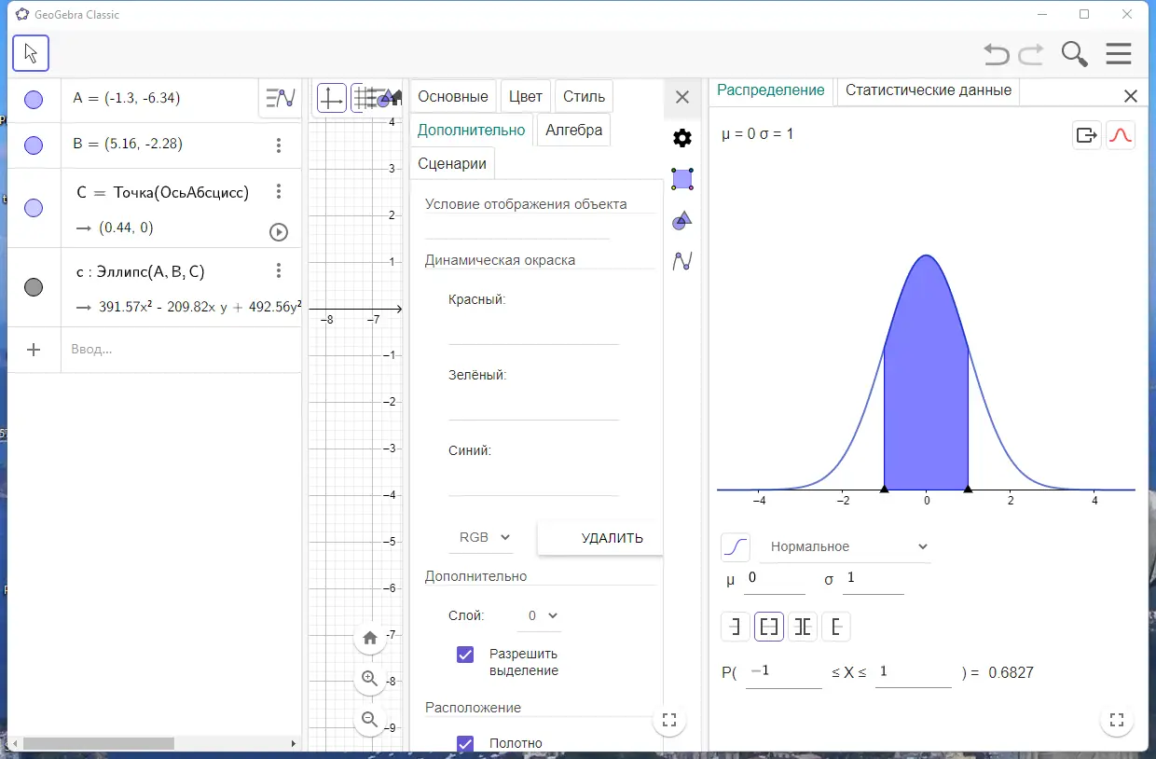Switch to the 'Алгебра' tab
Viewport: 1156px width, 759px height.
(x=574, y=130)
